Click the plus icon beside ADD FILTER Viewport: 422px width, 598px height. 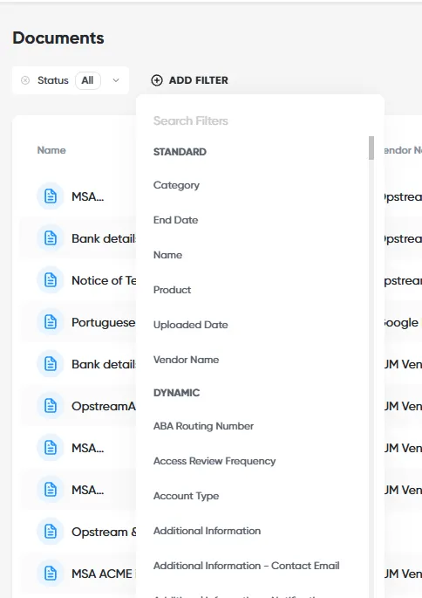point(157,80)
